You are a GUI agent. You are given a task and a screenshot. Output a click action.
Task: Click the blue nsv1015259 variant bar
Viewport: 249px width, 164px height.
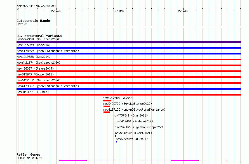pyautogui.click(x=129, y=48)
